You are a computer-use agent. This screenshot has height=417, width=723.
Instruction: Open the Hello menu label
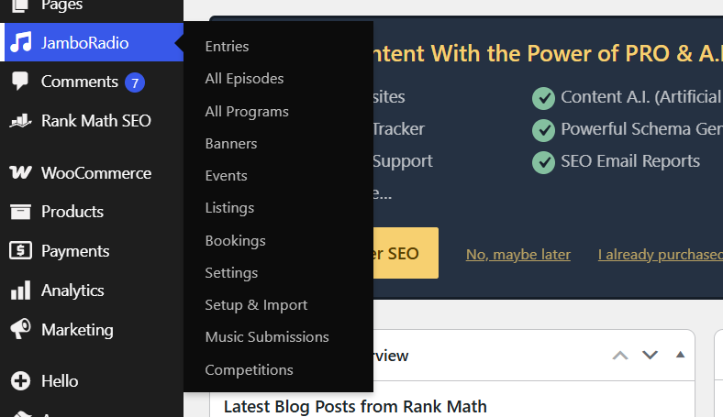[60, 381]
